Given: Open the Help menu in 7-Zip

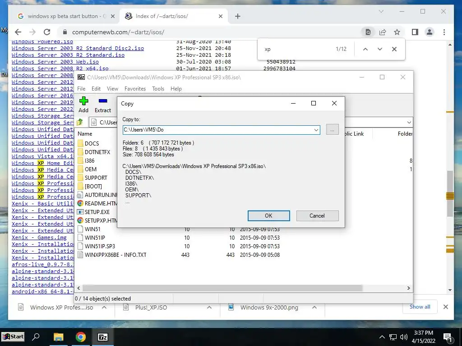Looking at the screenshot, I should [x=176, y=89].
